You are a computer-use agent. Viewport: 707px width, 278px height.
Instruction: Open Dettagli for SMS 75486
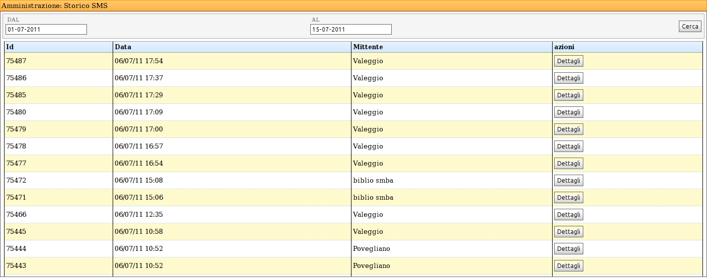tap(568, 78)
